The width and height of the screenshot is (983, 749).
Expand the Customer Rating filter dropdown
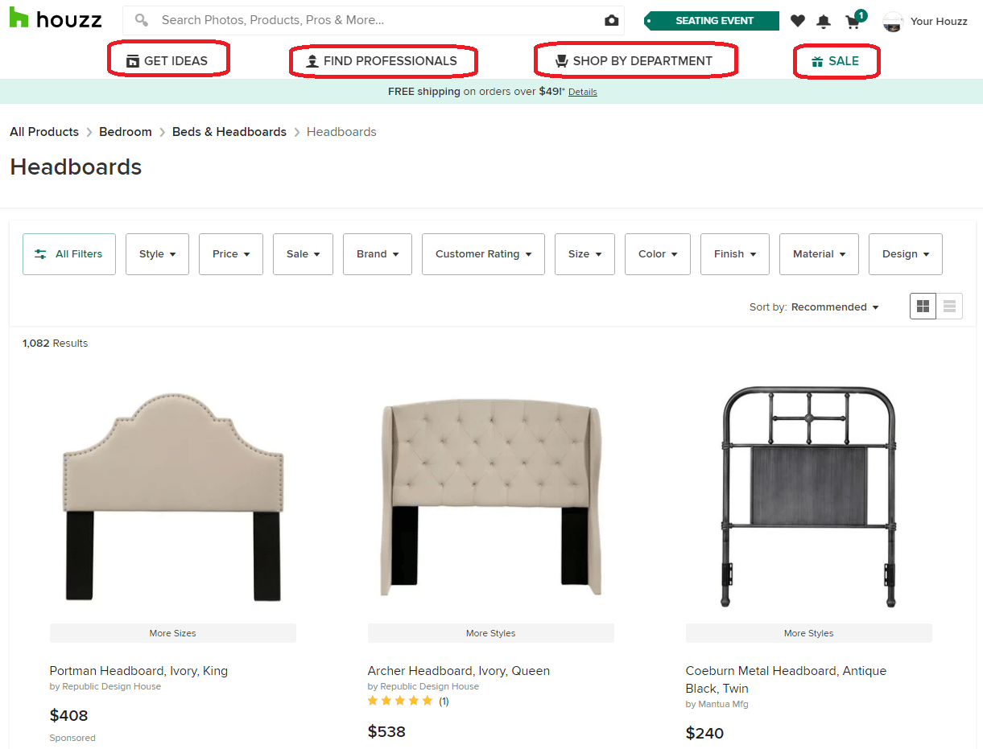click(x=483, y=254)
